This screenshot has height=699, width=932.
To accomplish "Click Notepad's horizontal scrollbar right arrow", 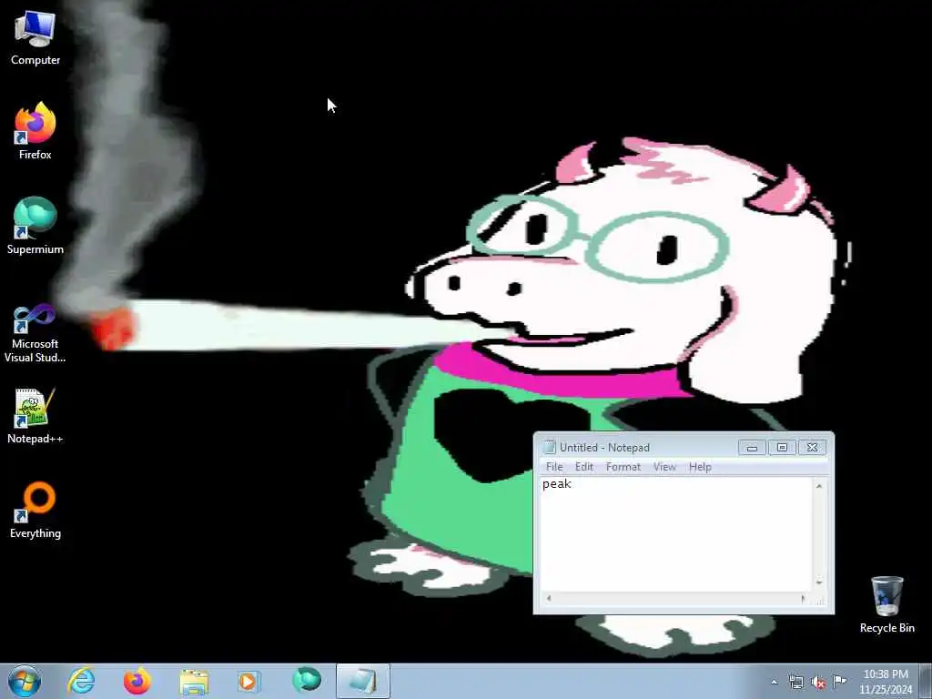I will [803, 598].
